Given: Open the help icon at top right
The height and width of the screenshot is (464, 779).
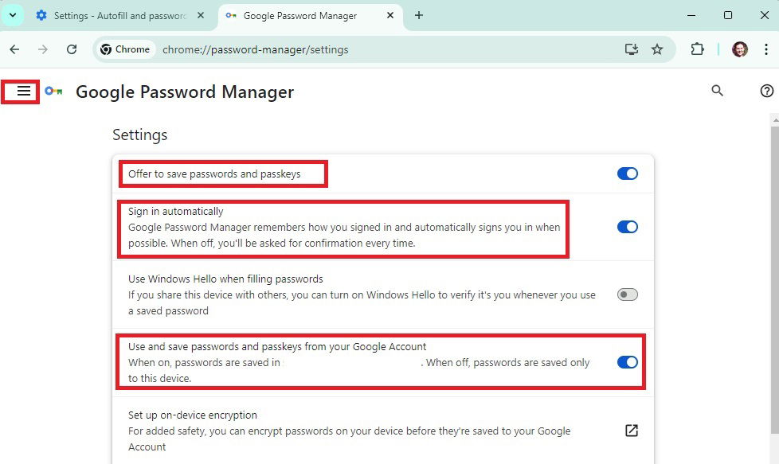Looking at the screenshot, I should 767,91.
